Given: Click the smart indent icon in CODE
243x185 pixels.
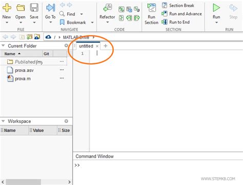Looking at the screenshot, I should click(x=121, y=18).
